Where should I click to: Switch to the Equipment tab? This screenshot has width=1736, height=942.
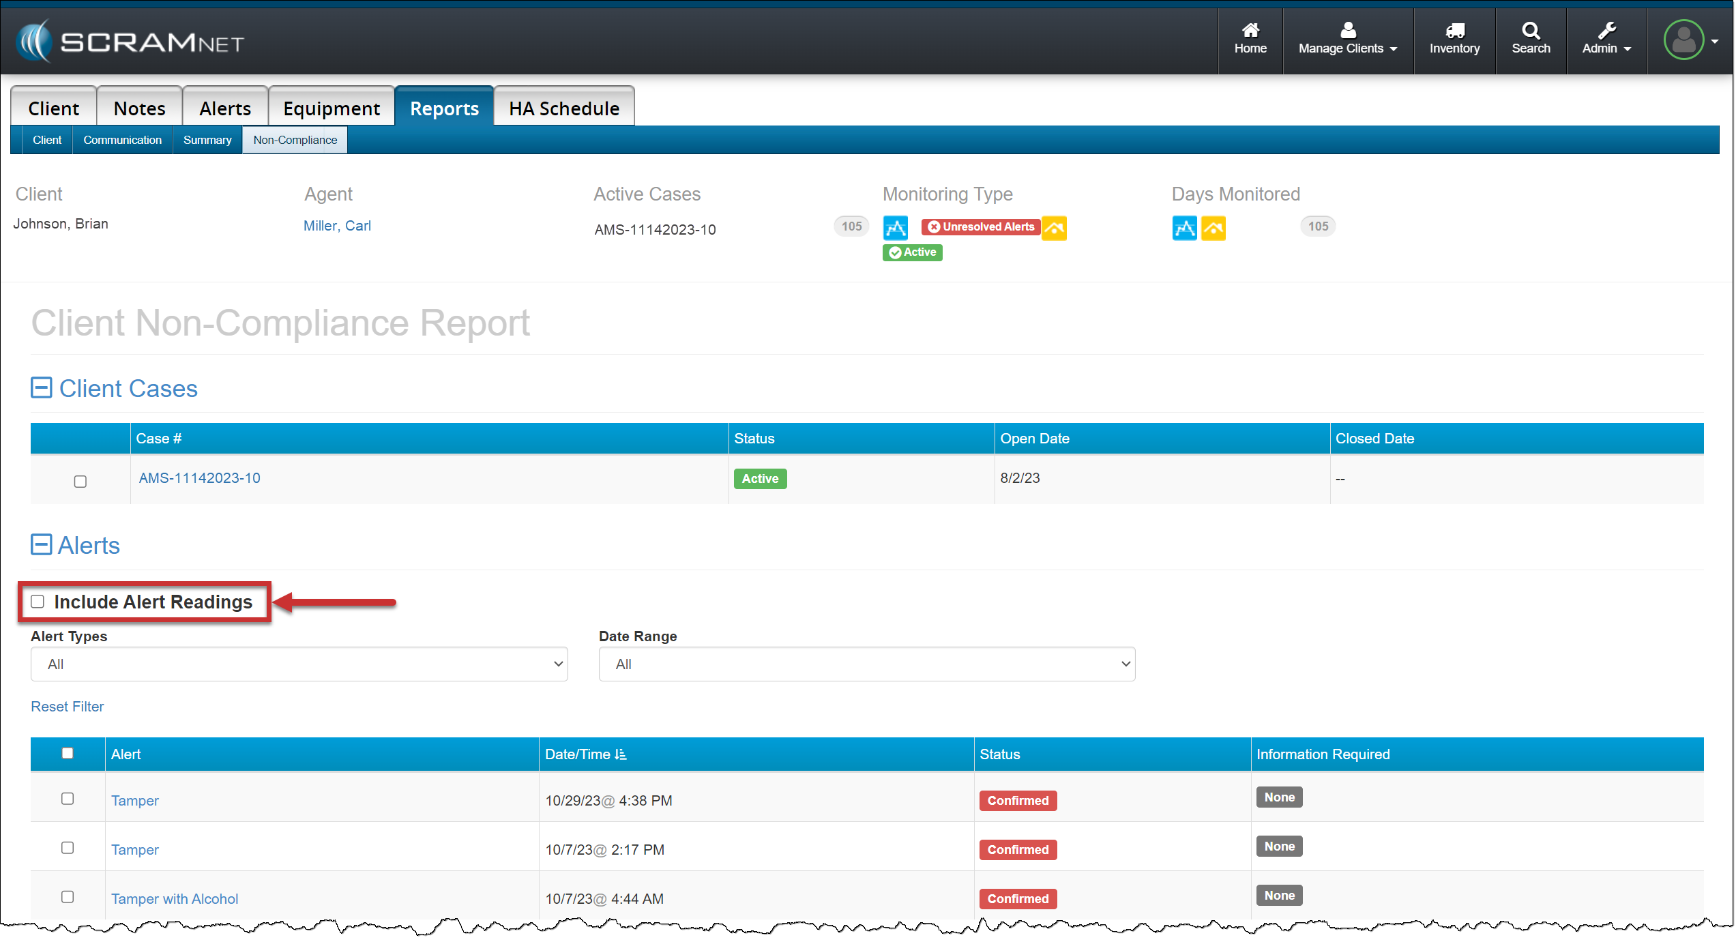(332, 108)
